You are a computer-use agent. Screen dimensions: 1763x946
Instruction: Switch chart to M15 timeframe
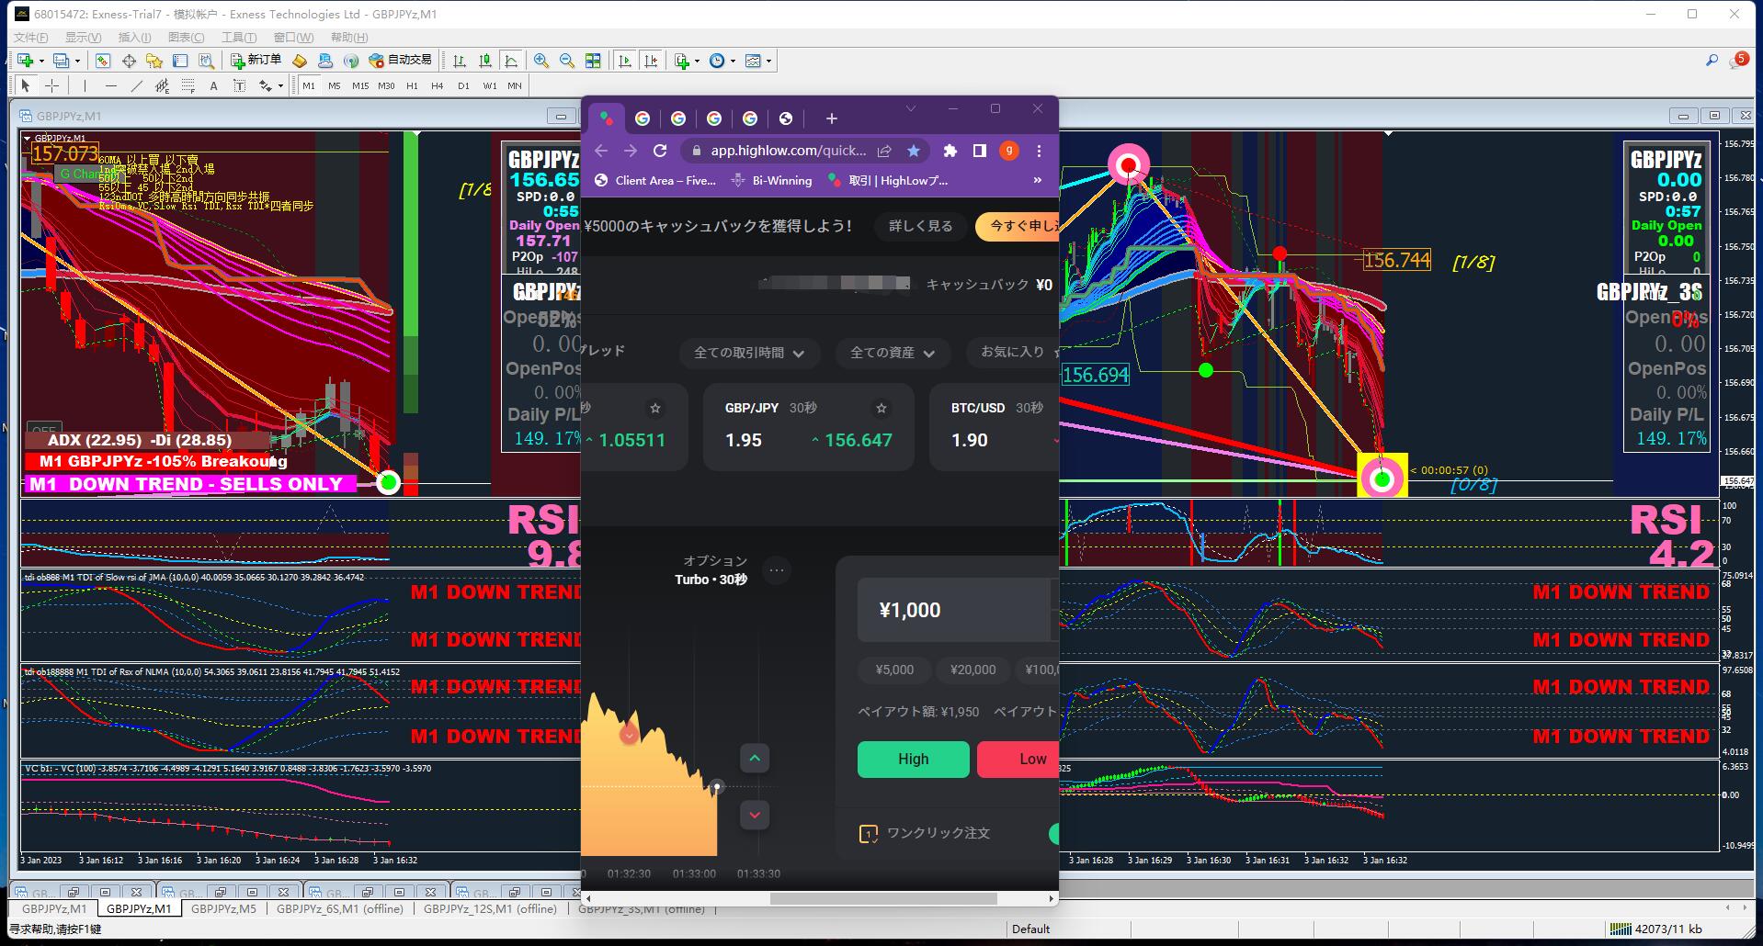tap(360, 85)
